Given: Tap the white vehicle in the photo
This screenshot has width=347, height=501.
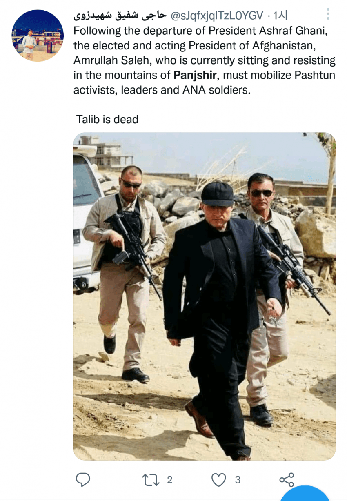Looking at the screenshot, I should 87,217.
